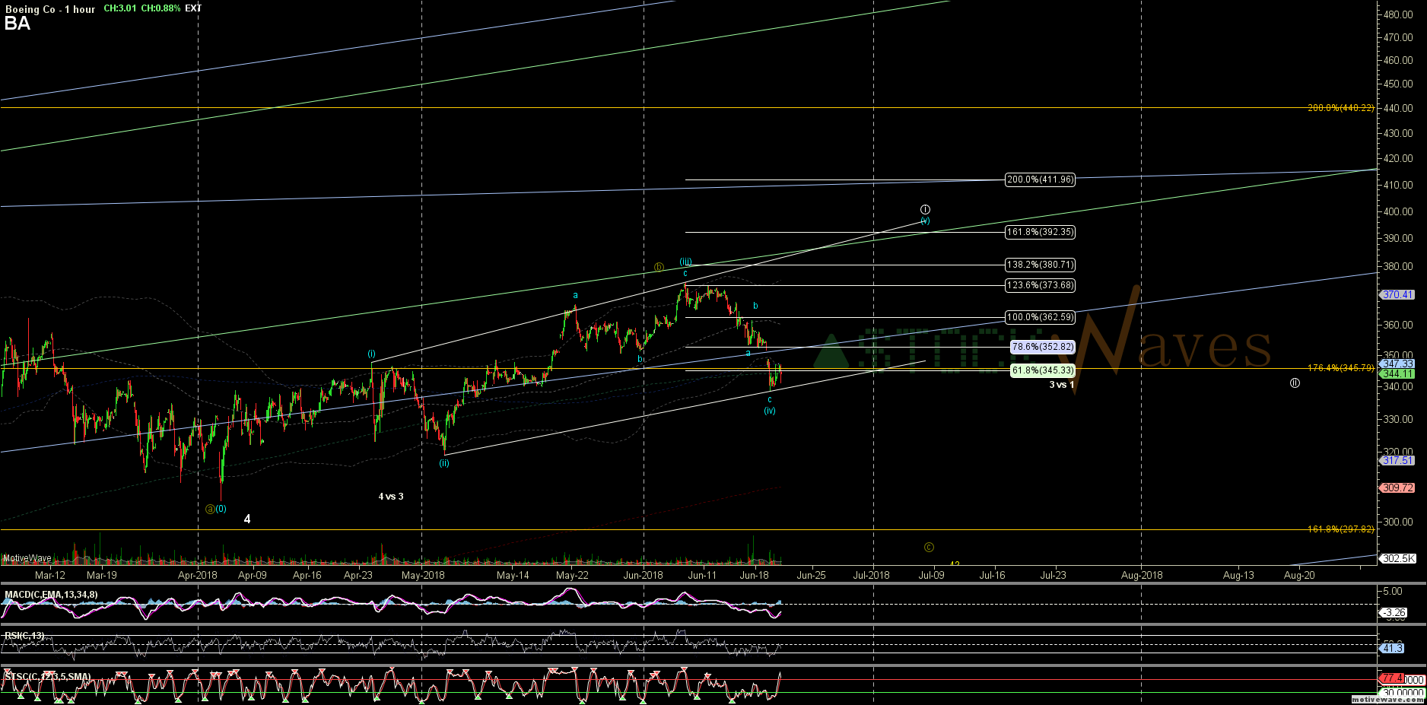Screen dimensions: 1427x705
Task: Select the circled white 'ii' wave label
Action: [1295, 383]
